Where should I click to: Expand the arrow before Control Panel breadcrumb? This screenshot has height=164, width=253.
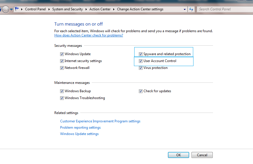coord(22,9)
